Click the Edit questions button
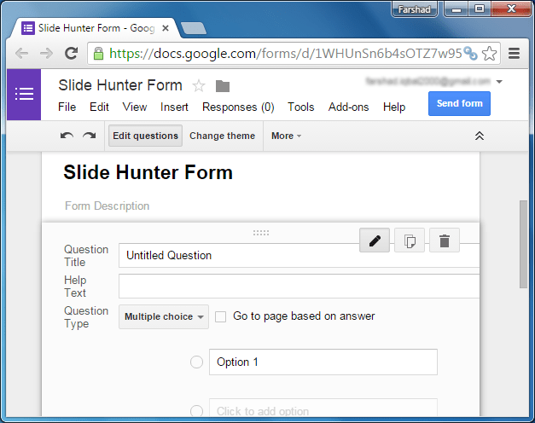535x423 pixels. 145,136
